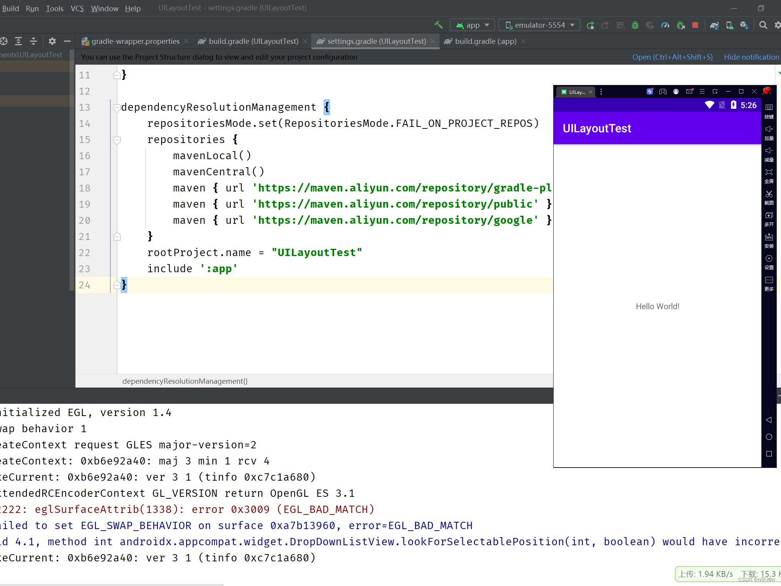
Task: Click the Rerun app icon
Action: click(590, 25)
